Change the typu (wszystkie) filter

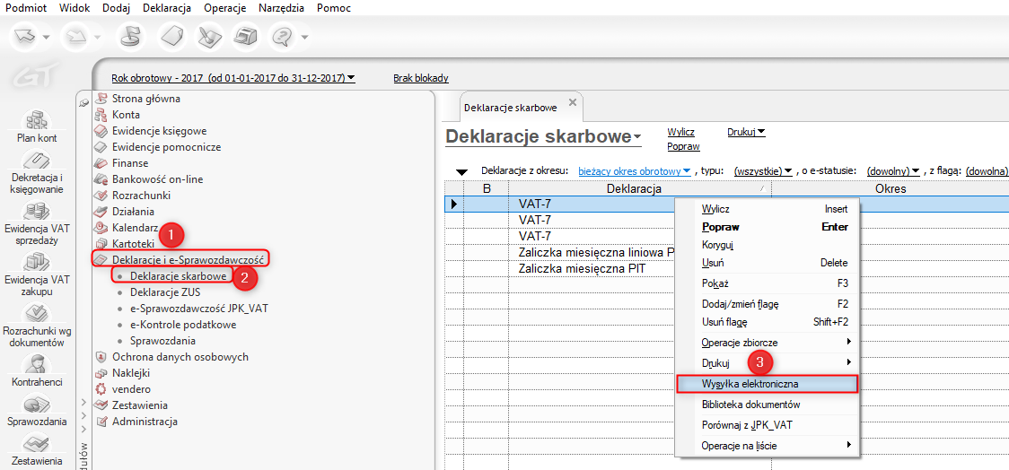[762, 171]
